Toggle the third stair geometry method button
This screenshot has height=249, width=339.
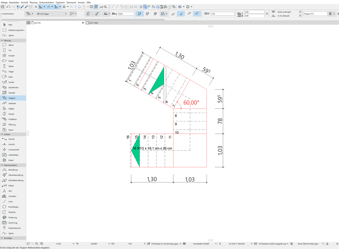coord(155,14)
